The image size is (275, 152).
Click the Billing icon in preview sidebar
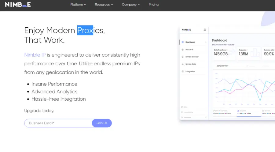point(182,107)
